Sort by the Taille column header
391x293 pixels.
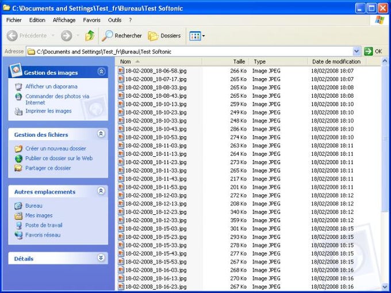[x=225, y=61]
